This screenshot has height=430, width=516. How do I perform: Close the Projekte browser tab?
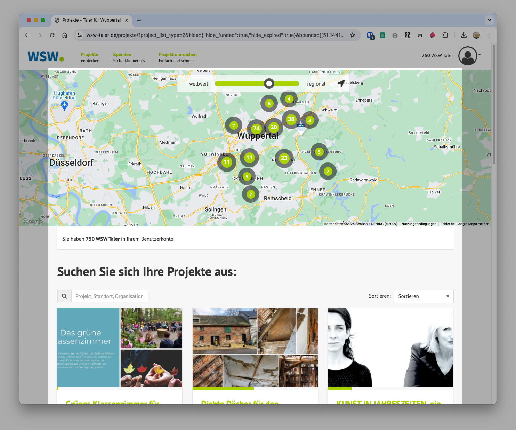click(x=127, y=20)
